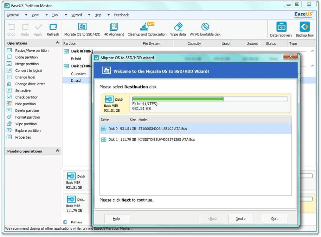
Task: Click the Drive column header in wizard
Action: (109, 120)
